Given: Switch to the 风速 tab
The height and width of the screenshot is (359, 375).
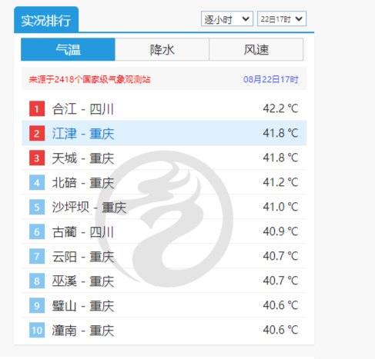Looking at the screenshot, I should (256, 49).
